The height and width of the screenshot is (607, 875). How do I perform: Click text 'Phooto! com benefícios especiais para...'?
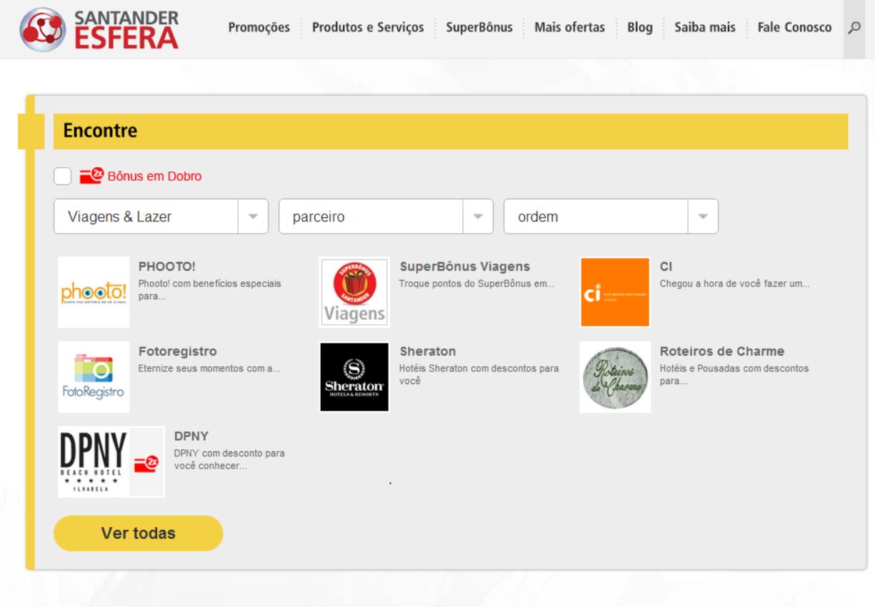[209, 290]
